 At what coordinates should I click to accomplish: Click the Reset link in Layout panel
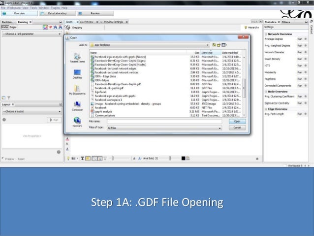21,159
